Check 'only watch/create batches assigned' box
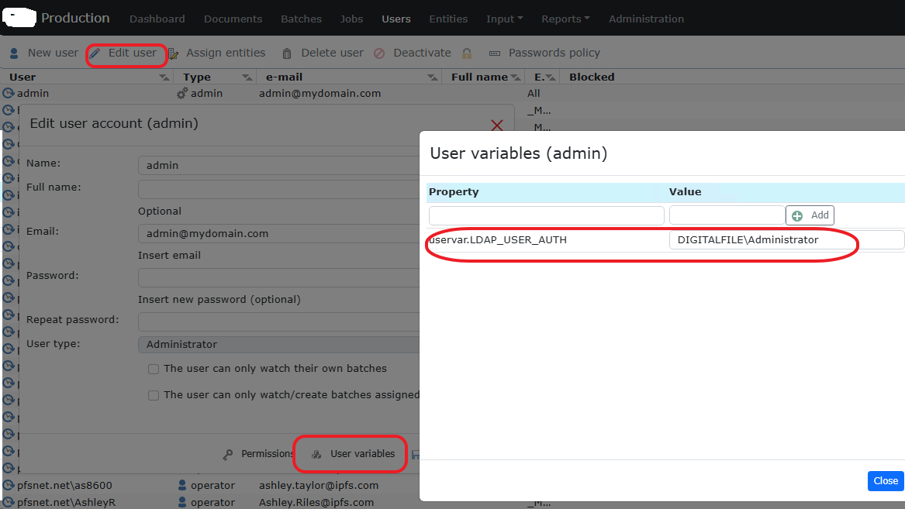This screenshot has height=509, width=905. click(x=154, y=395)
